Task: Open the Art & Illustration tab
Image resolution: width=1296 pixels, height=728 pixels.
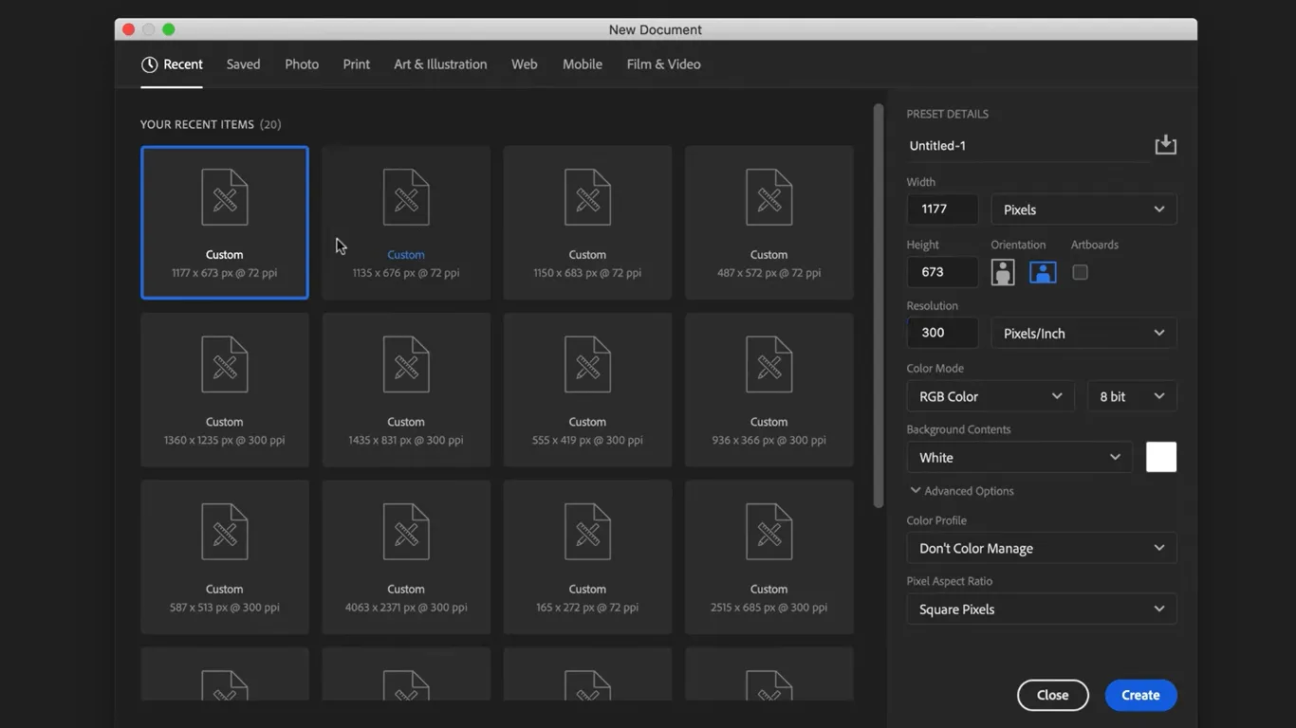Action: (440, 64)
